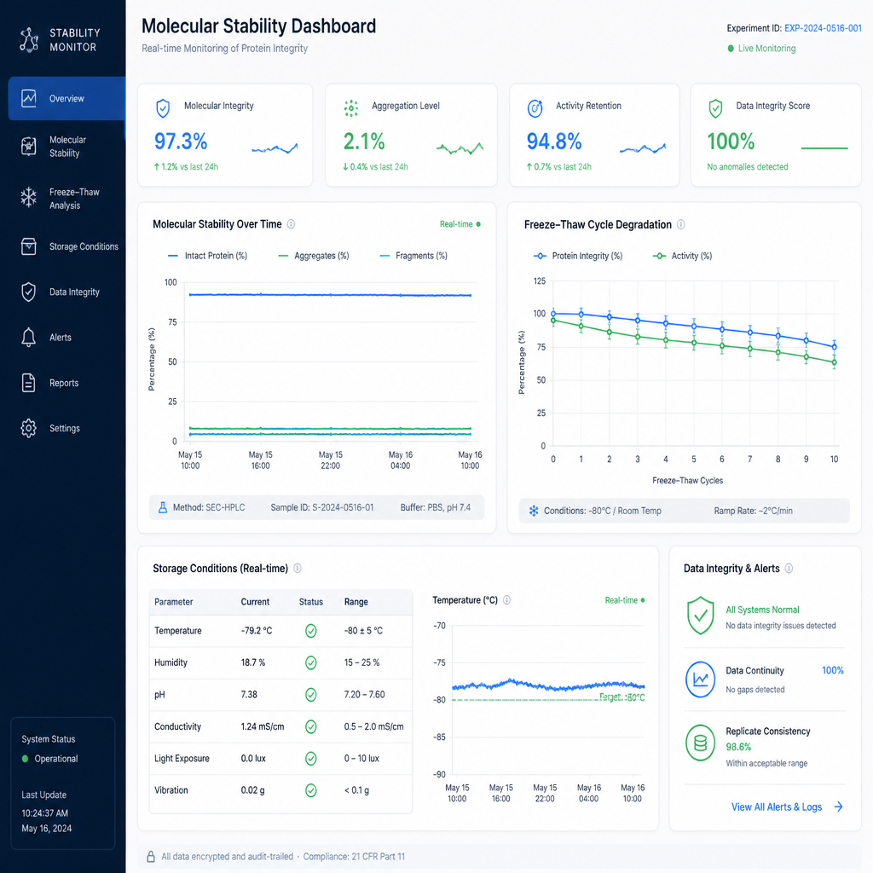Screen dimensions: 873x873
Task: Click the freeze-thaw Conditions snowflake icon
Action: pos(534,511)
